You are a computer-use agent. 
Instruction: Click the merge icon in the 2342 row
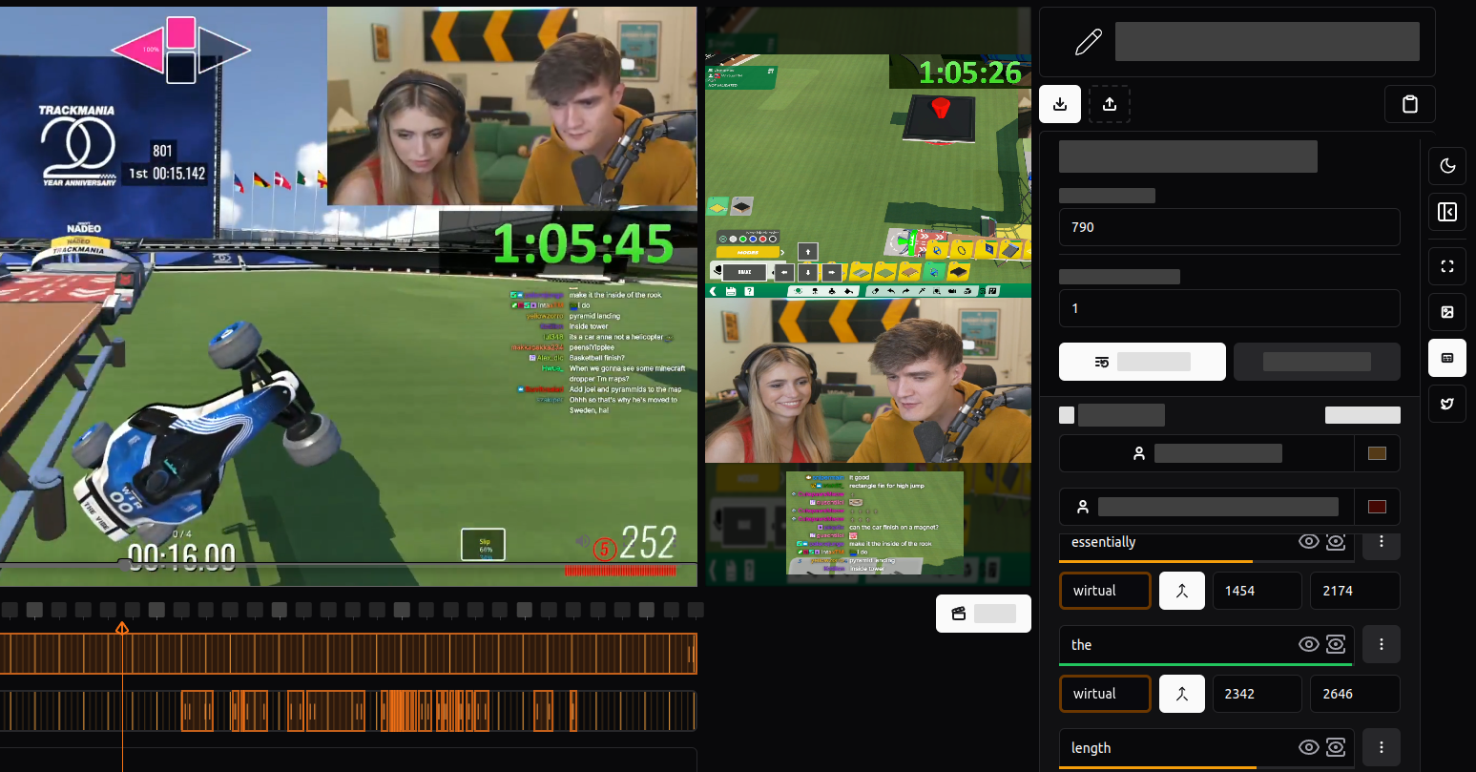point(1182,694)
